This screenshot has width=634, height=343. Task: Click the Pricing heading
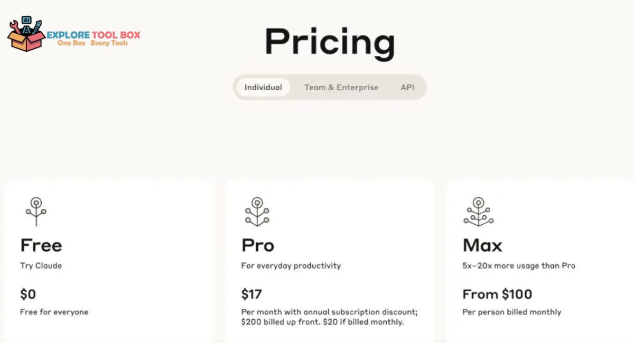[x=329, y=42]
